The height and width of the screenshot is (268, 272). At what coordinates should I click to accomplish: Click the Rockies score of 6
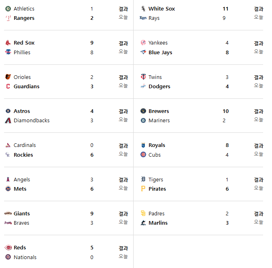pyautogui.click(x=92, y=155)
